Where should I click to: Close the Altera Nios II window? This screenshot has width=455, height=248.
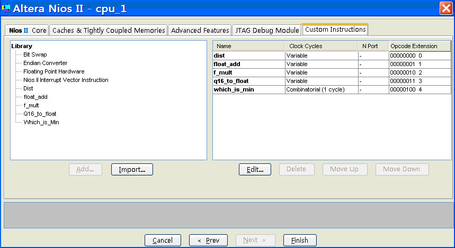(446, 8)
